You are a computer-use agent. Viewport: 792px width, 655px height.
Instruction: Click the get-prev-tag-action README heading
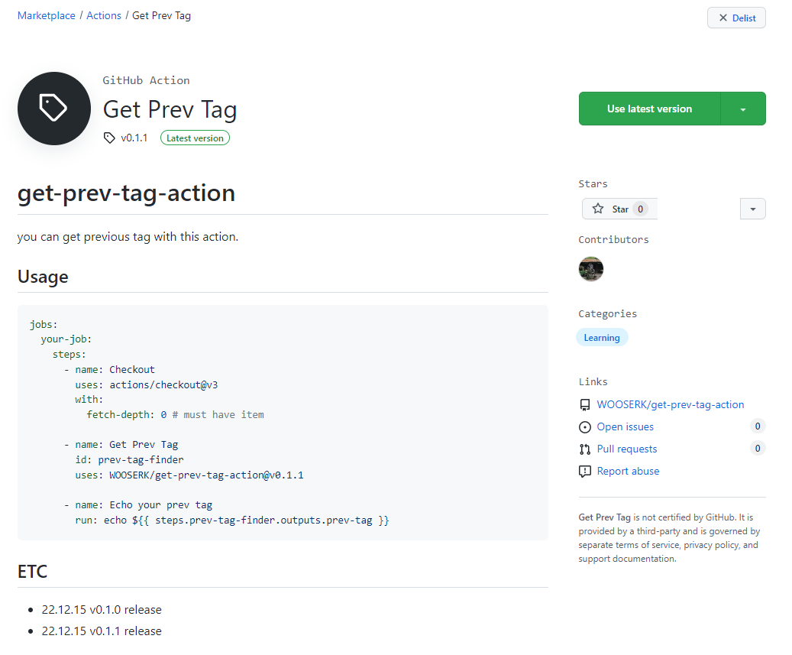126,193
